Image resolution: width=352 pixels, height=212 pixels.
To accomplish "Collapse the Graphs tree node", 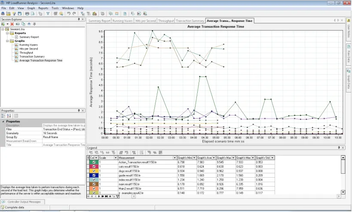I will (8, 41).
